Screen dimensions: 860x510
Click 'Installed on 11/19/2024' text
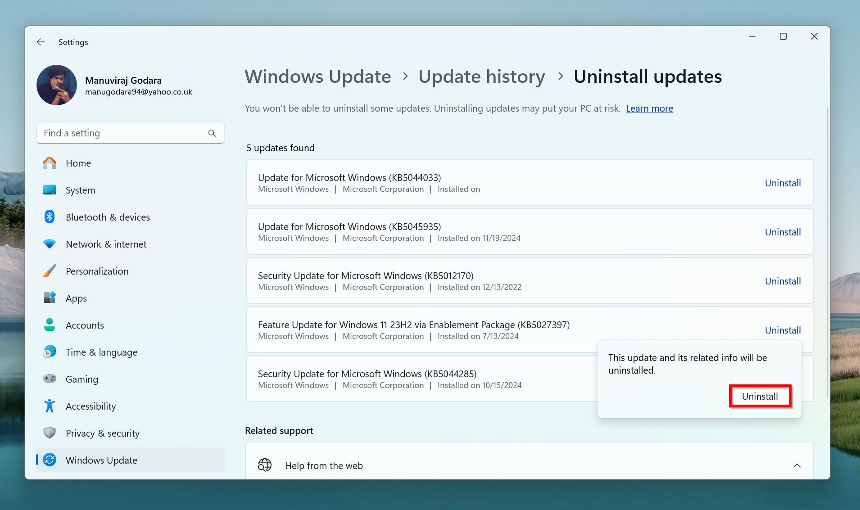point(479,238)
